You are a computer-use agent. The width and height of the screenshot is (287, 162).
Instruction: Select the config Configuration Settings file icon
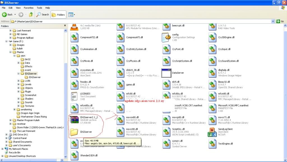coord(166,37)
